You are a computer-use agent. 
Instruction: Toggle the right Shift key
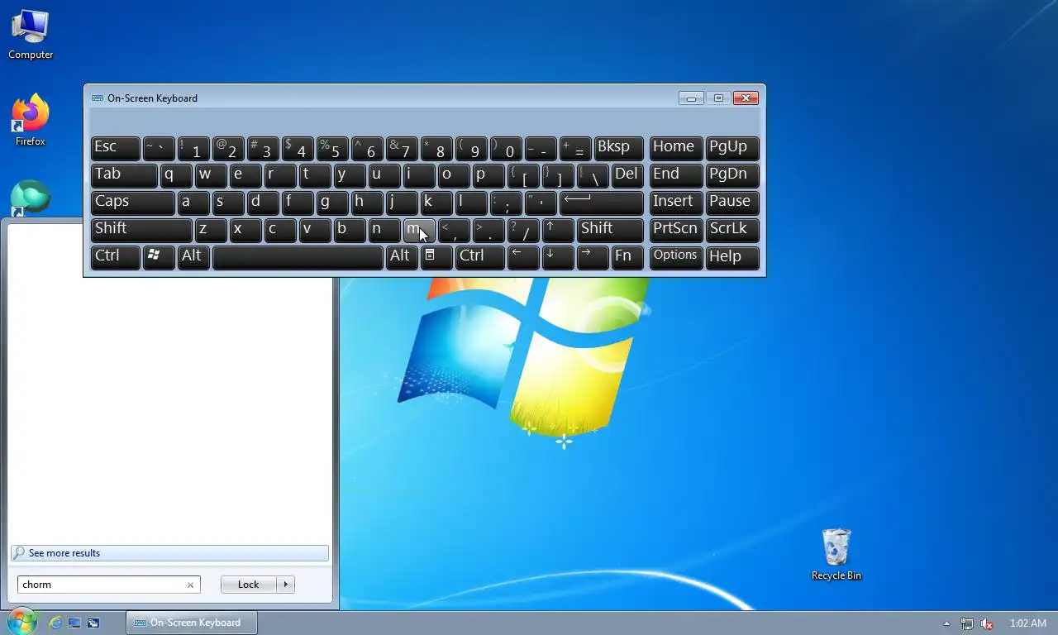(610, 230)
